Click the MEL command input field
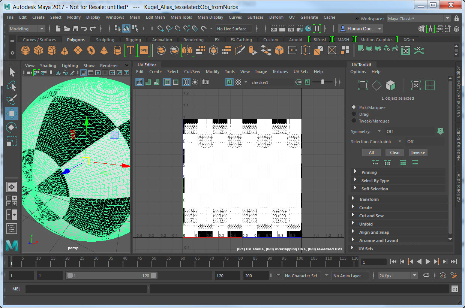465x308 pixels. (x=86, y=289)
